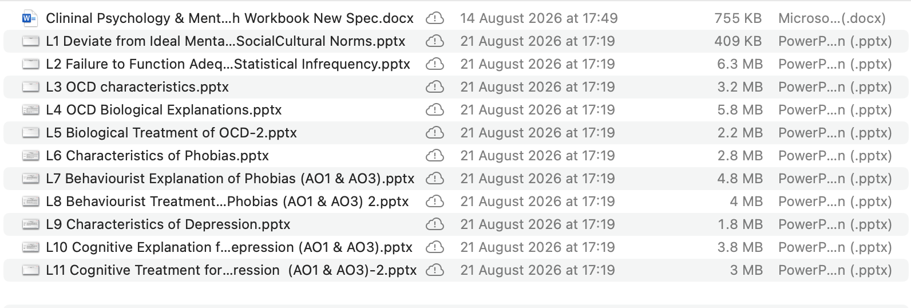Viewport: 911px width, 308px height.
Task: Click the file icon for L11 Cognitive Treatment
Action: click(x=30, y=270)
